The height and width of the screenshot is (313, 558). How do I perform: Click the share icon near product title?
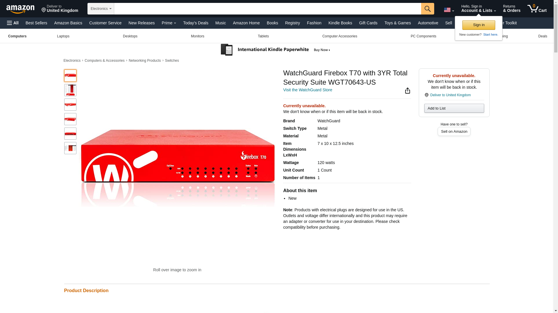click(x=407, y=91)
